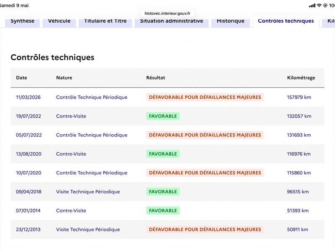Tap the histovec.interieur.gouv.fr address bar
The height and width of the screenshot is (251, 335).
(167, 13)
